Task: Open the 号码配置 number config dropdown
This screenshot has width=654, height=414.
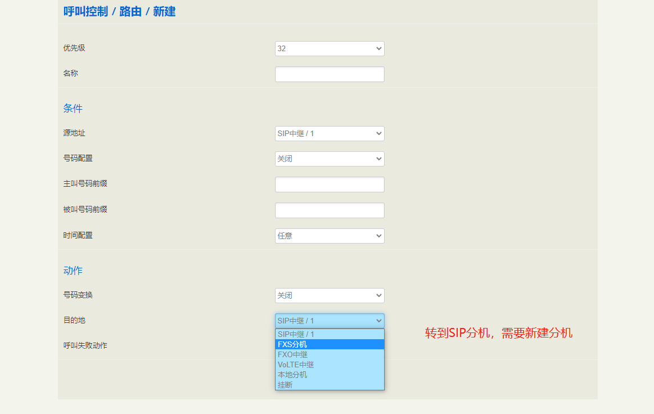Action: [330, 159]
